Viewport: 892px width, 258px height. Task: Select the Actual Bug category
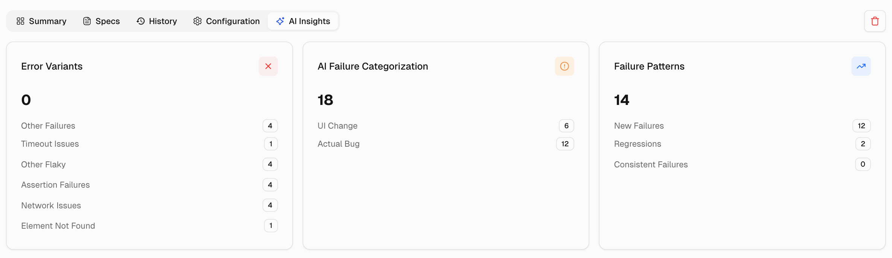coord(338,144)
